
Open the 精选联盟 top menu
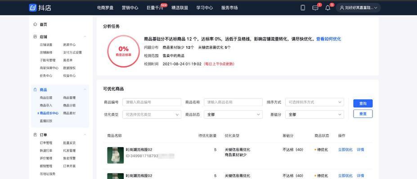tap(180, 8)
